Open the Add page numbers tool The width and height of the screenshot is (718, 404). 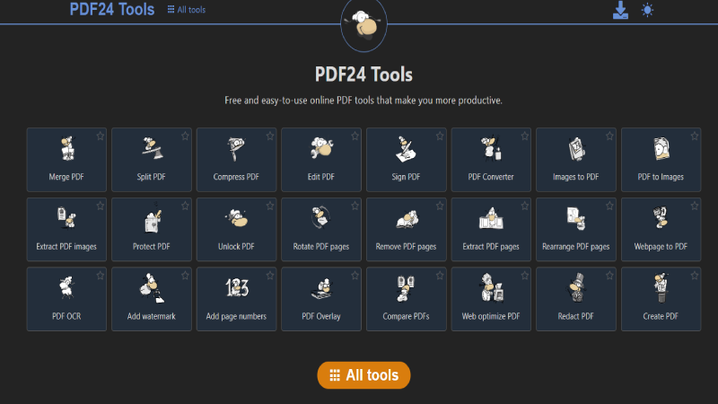pyautogui.click(x=236, y=299)
